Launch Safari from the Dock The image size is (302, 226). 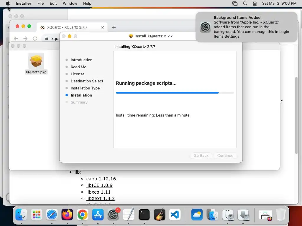click(52, 215)
